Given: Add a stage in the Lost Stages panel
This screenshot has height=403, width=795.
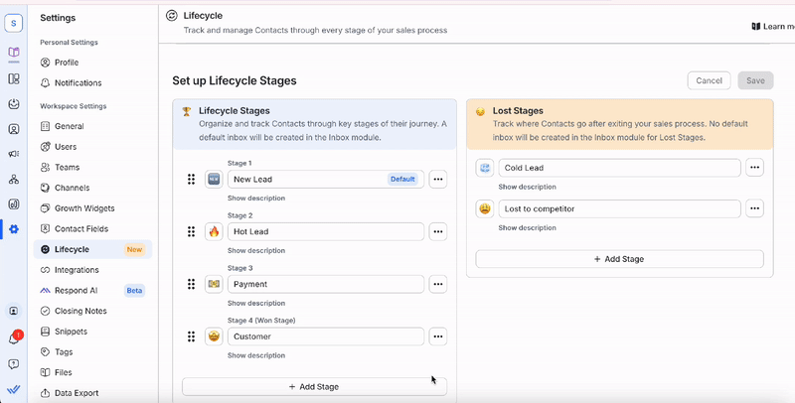Looking at the screenshot, I should [x=619, y=258].
